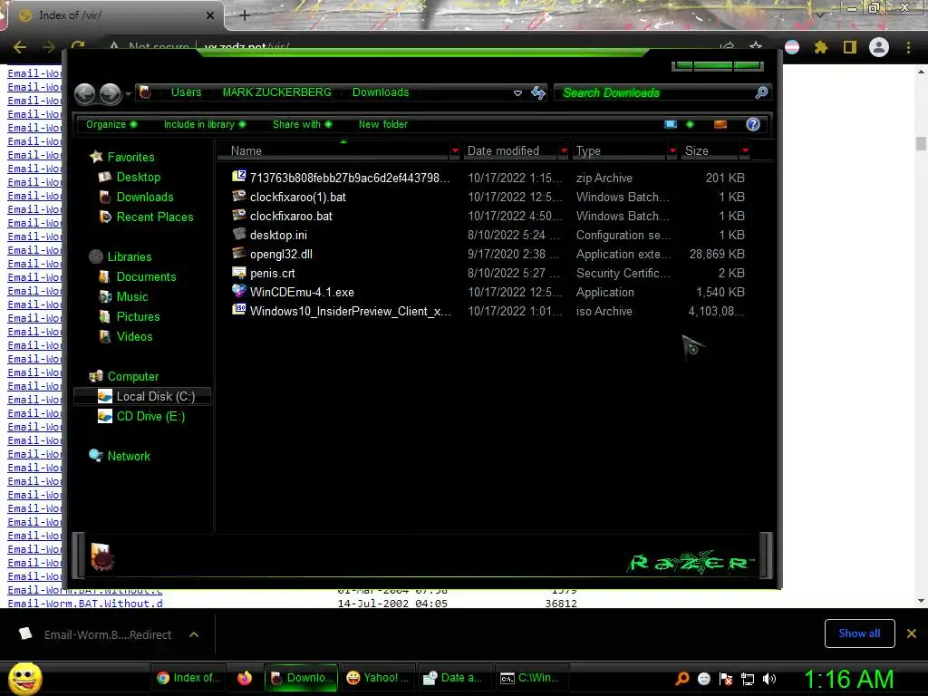
Task: Open Documents library
Action: pos(146,277)
